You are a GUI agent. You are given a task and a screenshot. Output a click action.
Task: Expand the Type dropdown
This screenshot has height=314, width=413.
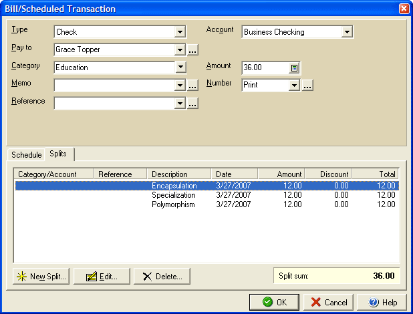tap(179, 31)
